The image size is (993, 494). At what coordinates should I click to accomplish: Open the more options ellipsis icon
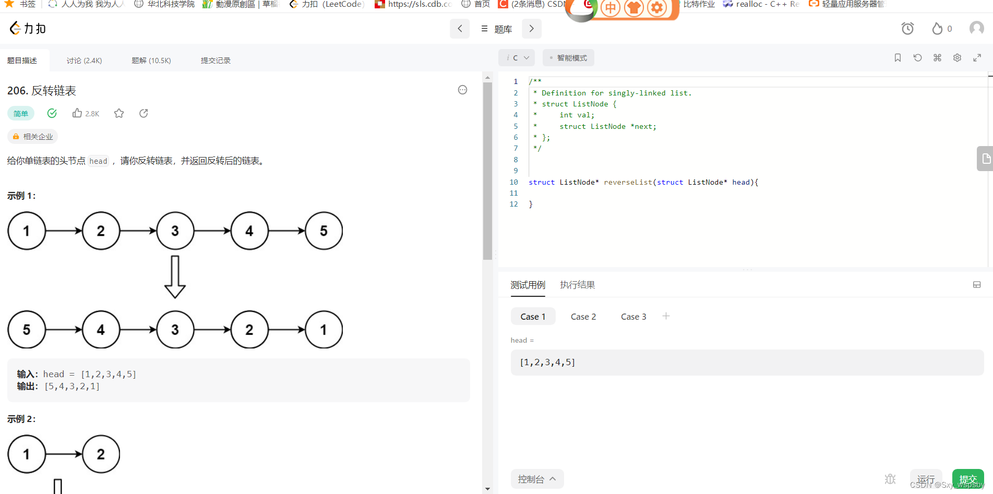462,90
